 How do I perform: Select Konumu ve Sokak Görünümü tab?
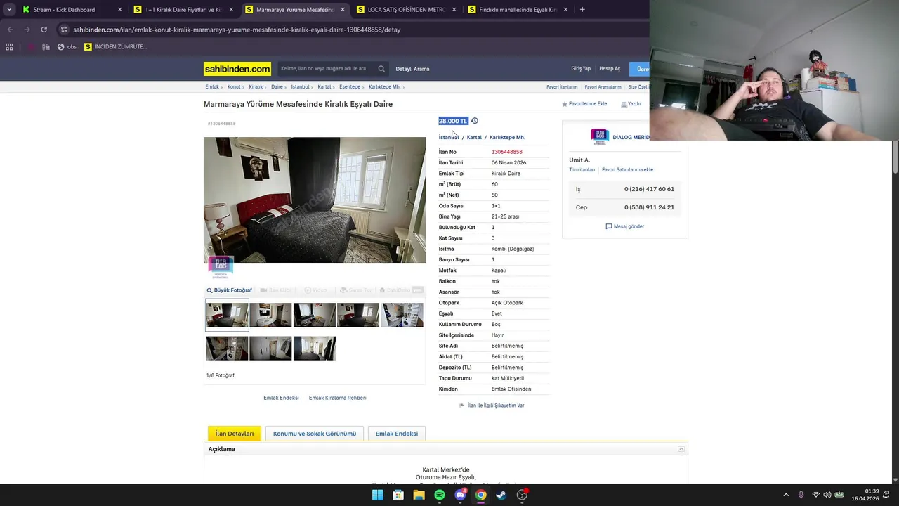point(315,434)
